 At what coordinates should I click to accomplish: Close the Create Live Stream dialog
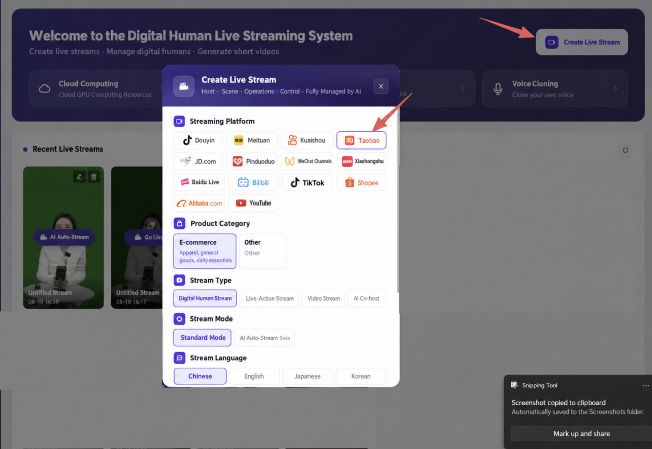pos(381,86)
